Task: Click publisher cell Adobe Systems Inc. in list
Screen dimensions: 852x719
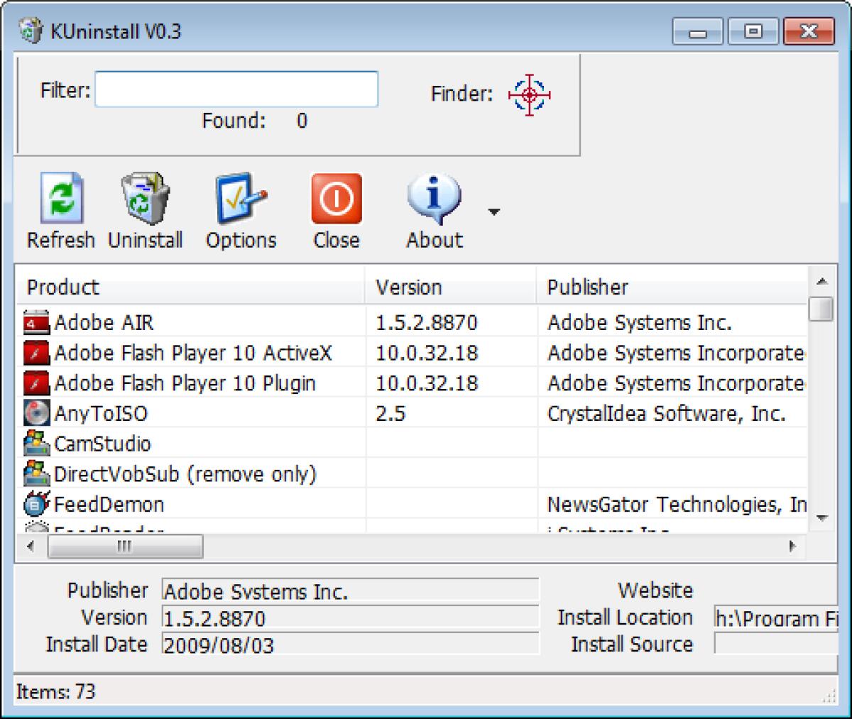Action: pyautogui.click(x=639, y=323)
